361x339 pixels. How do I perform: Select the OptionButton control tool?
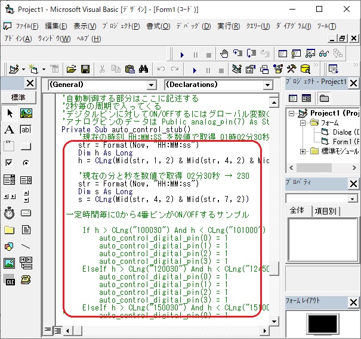tap(26, 163)
